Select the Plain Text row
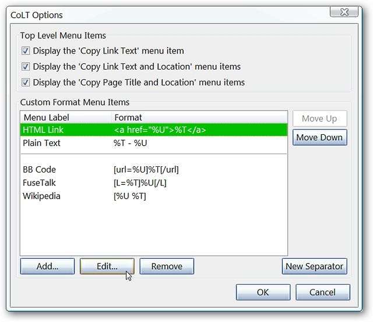The height and width of the screenshot is (322, 373). click(154, 143)
